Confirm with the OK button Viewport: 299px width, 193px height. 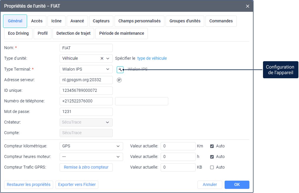click(x=237, y=184)
